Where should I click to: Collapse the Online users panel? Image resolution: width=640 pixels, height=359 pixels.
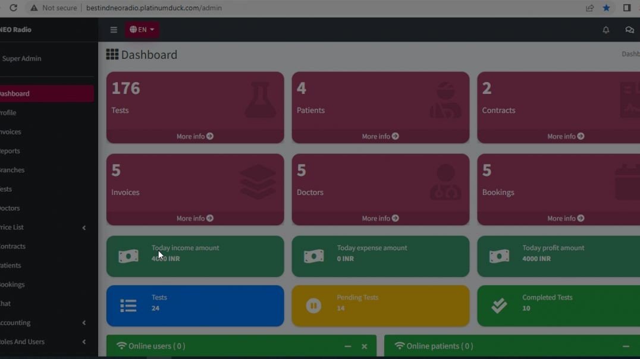tap(349, 346)
